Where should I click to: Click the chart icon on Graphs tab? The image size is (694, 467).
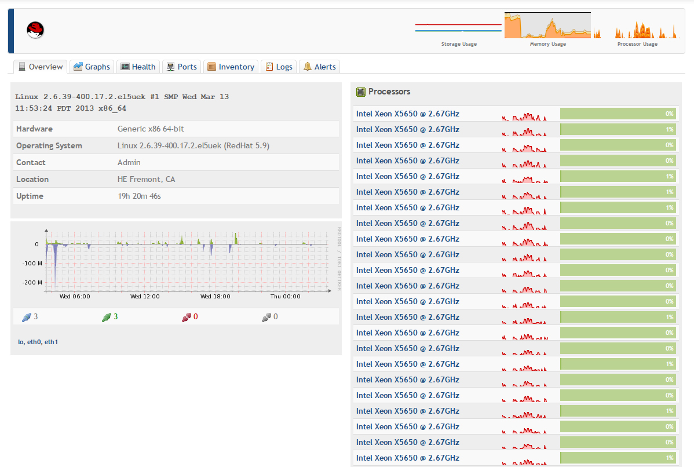pos(78,67)
